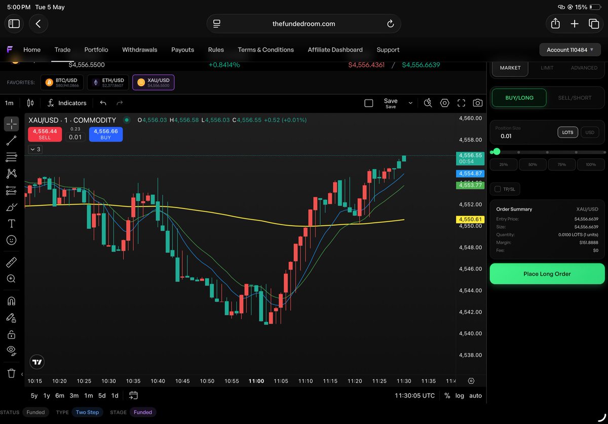Open the chart layout square icon
The width and height of the screenshot is (608, 424).
[369, 103]
